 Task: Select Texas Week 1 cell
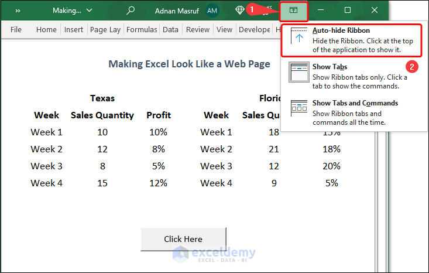pos(46,132)
